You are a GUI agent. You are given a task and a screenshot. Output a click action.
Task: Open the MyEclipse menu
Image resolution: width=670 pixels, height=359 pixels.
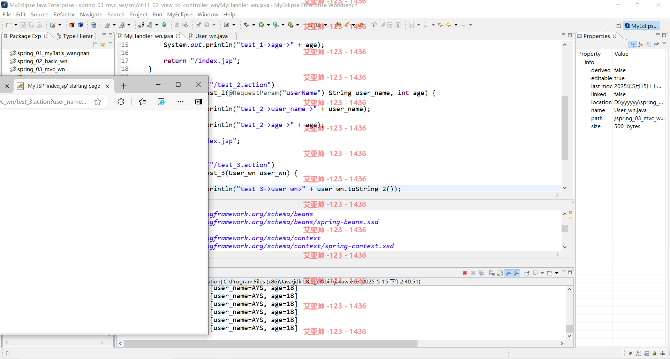(x=180, y=14)
